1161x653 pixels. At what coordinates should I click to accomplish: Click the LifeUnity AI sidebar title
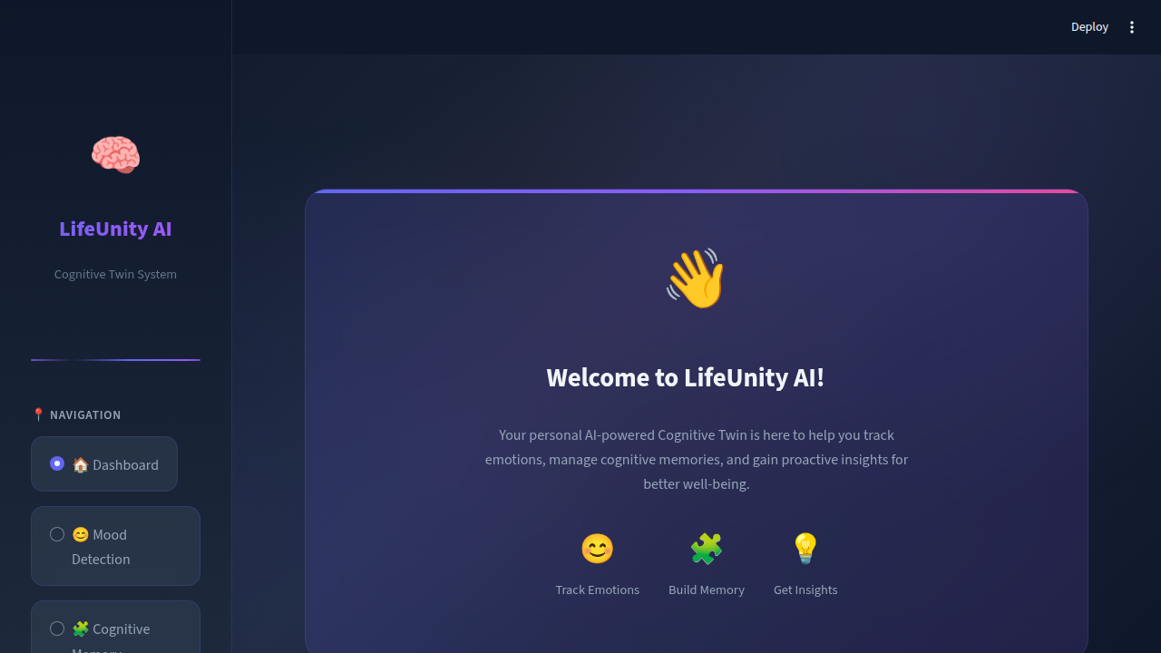(x=115, y=229)
